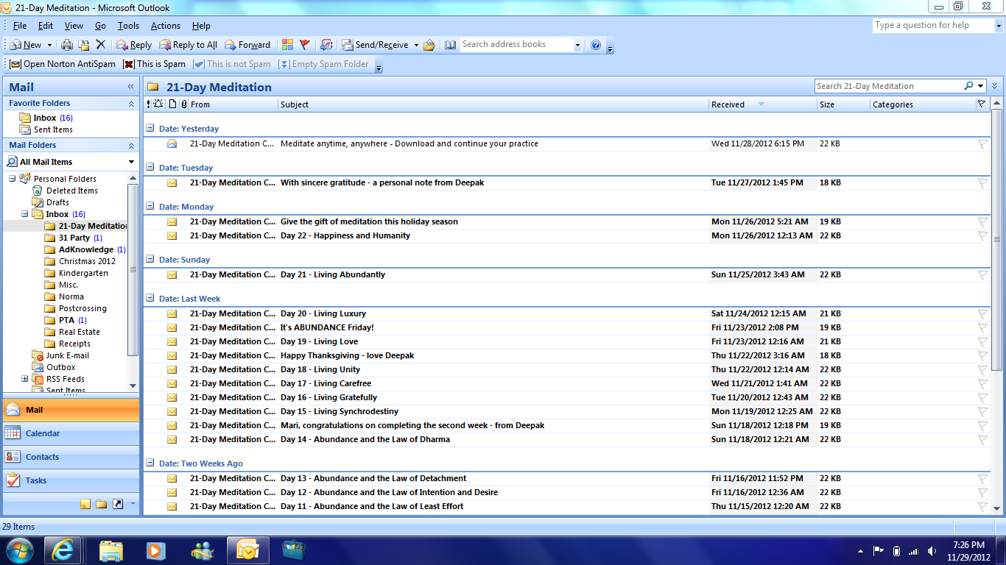
Task: Collapse the 'Date: Yesterday' group
Action: tap(150, 129)
